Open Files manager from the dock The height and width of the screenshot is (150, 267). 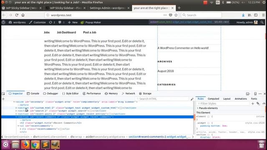point(15,145)
